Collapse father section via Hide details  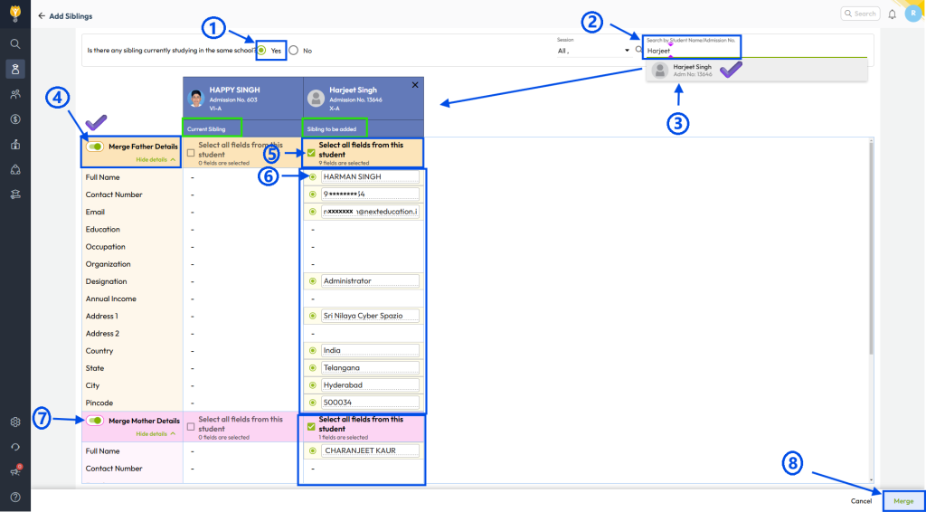tap(156, 159)
